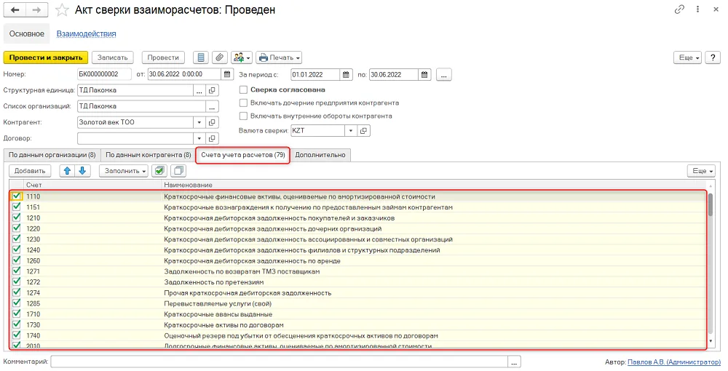Open table Еще menu above accounts list
Viewport: 728px width, 371px height.
point(701,171)
